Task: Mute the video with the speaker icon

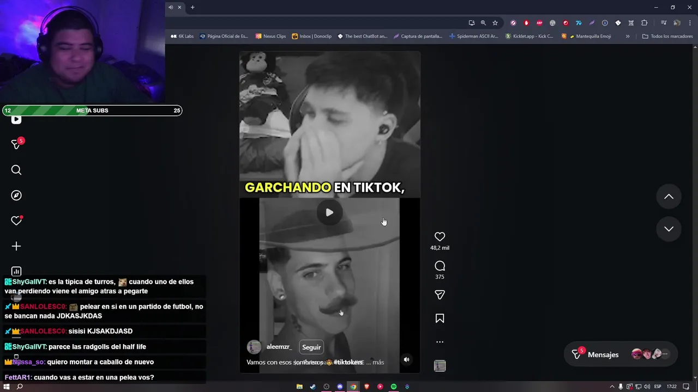Action: coord(406,359)
